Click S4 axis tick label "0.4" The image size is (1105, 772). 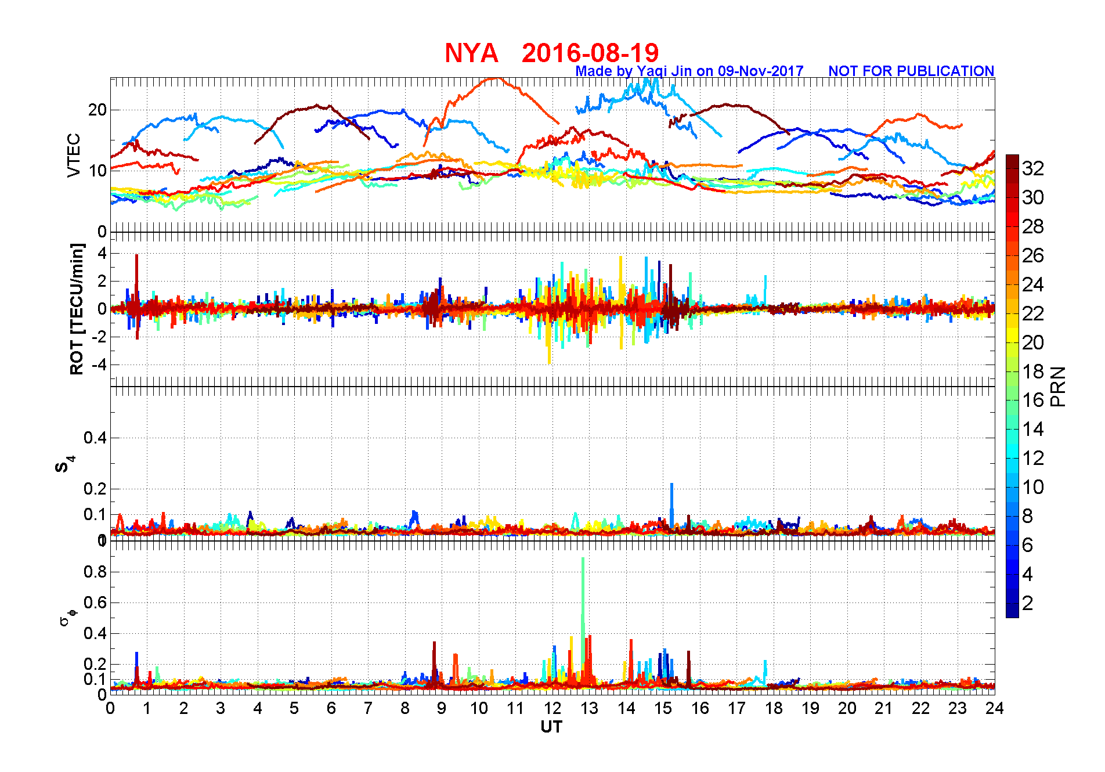click(95, 438)
